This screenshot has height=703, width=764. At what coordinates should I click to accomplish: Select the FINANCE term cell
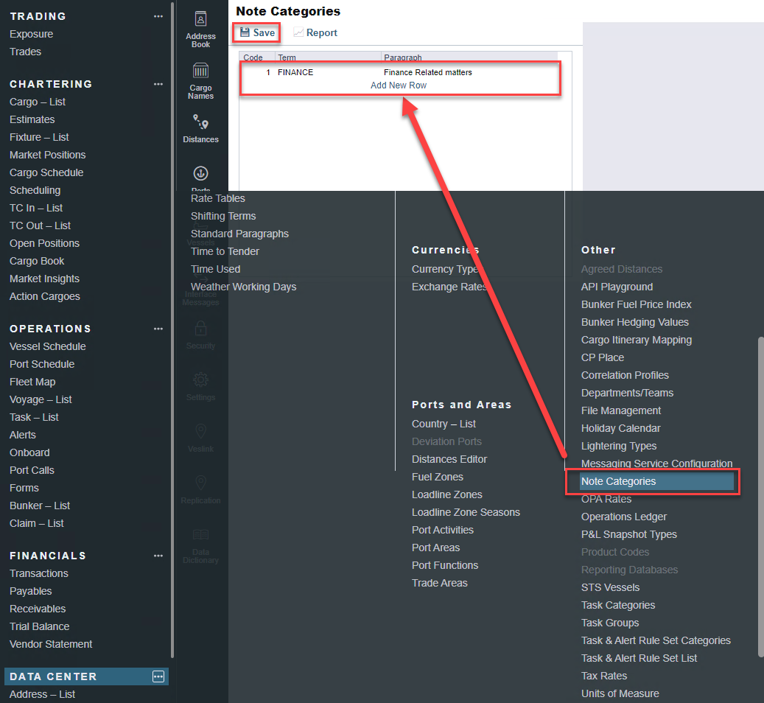pyautogui.click(x=295, y=72)
